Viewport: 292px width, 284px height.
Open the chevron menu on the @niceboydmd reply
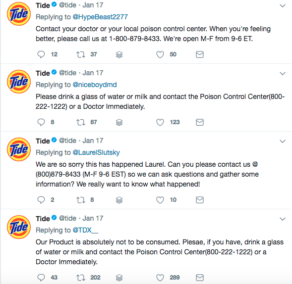click(x=283, y=74)
